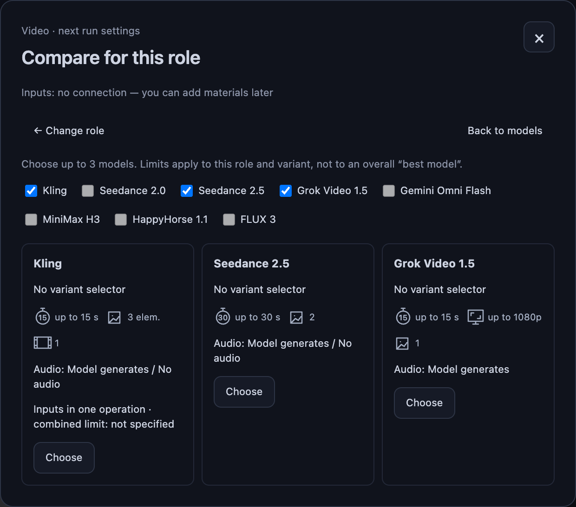The height and width of the screenshot is (507, 576).
Task: Click 'Video · next run settings' text
Action: tap(81, 31)
